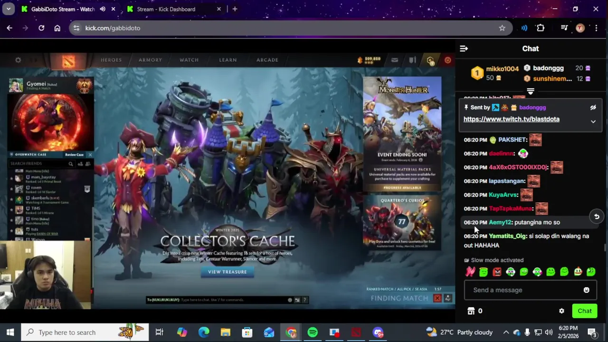
Task: Hide the pinned message eye icon
Action: [593, 108]
